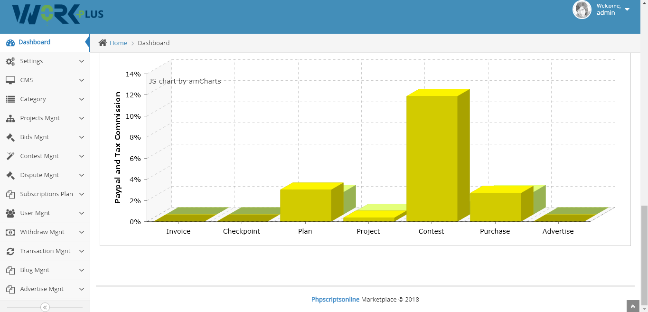The height and width of the screenshot is (312, 648).
Task: Open the Projects Mgnt menu label
Action: pos(40,118)
